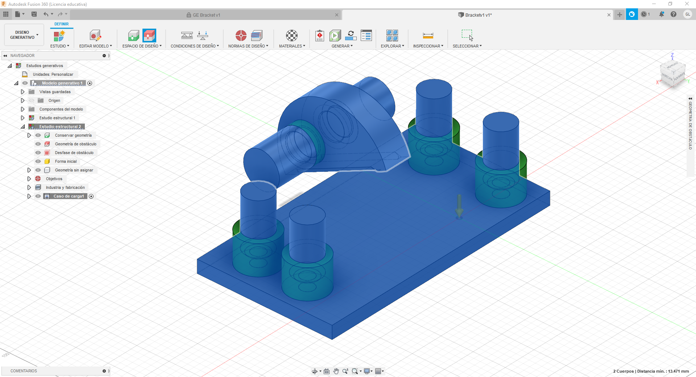Expand Componentes del modelo folder
Image resolution: width=696 pixels, height=377 pixels.
tap(22, 109)
